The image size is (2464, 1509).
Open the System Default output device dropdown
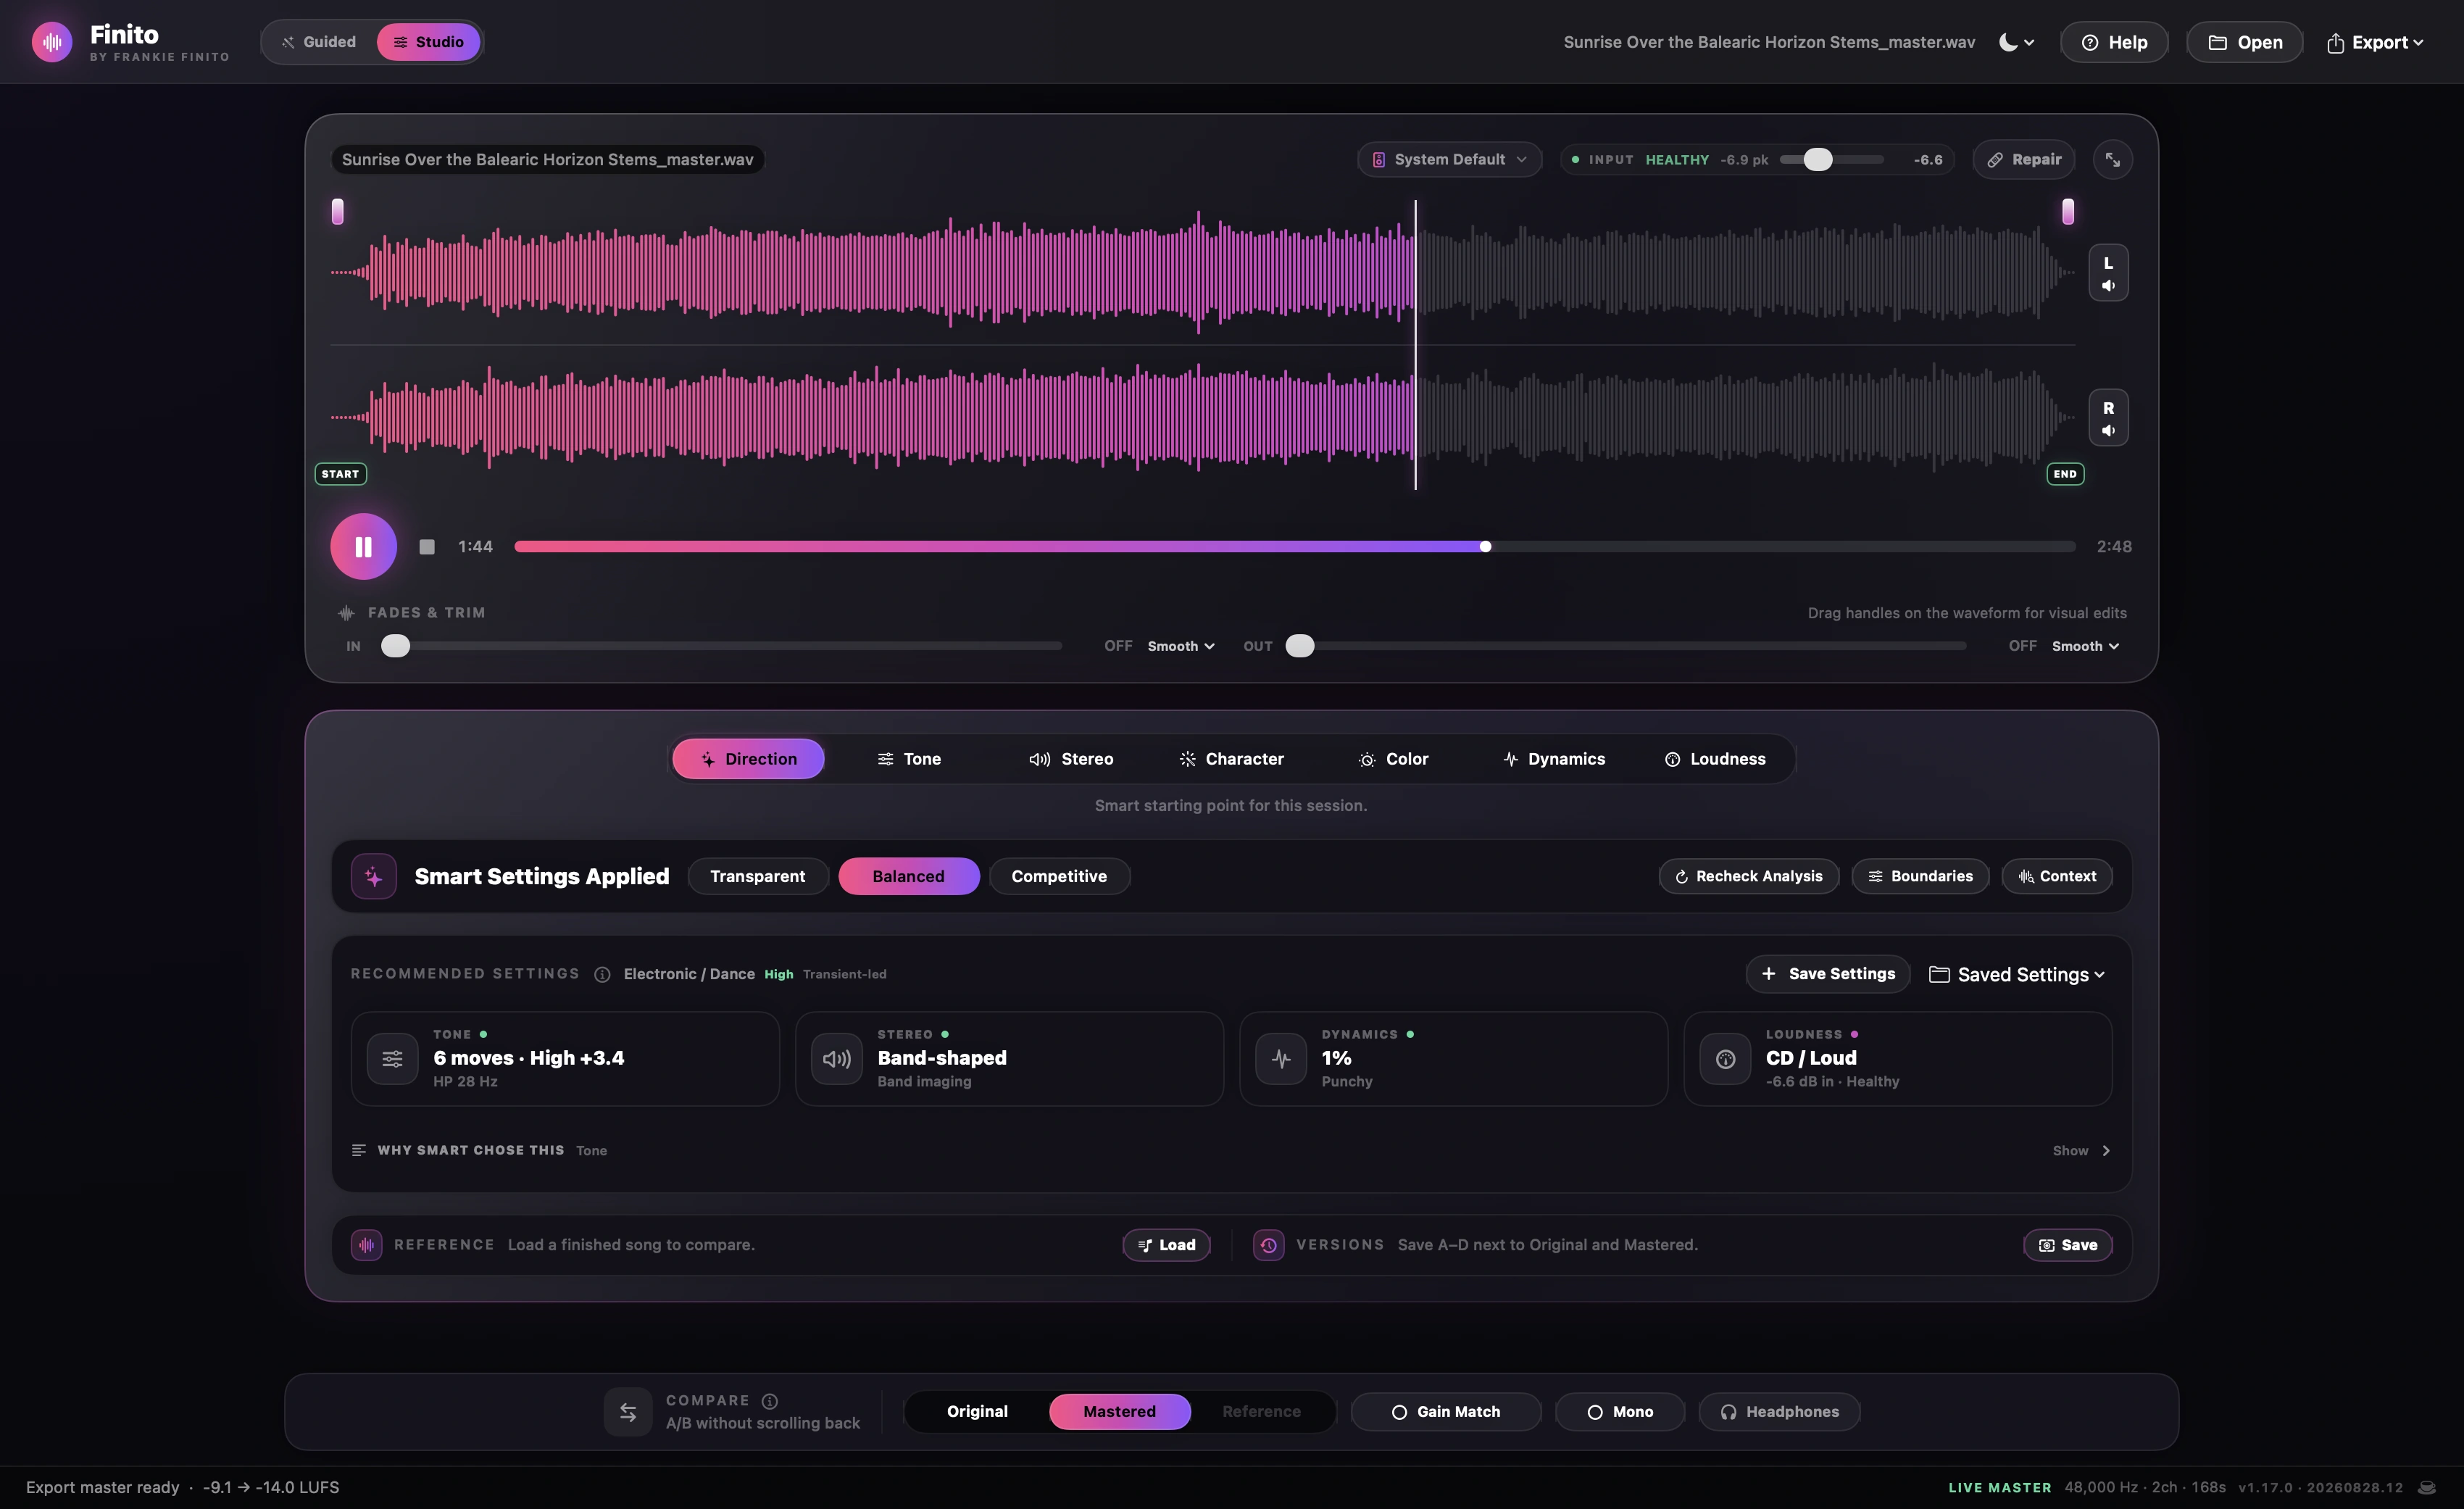point(1449,159)
